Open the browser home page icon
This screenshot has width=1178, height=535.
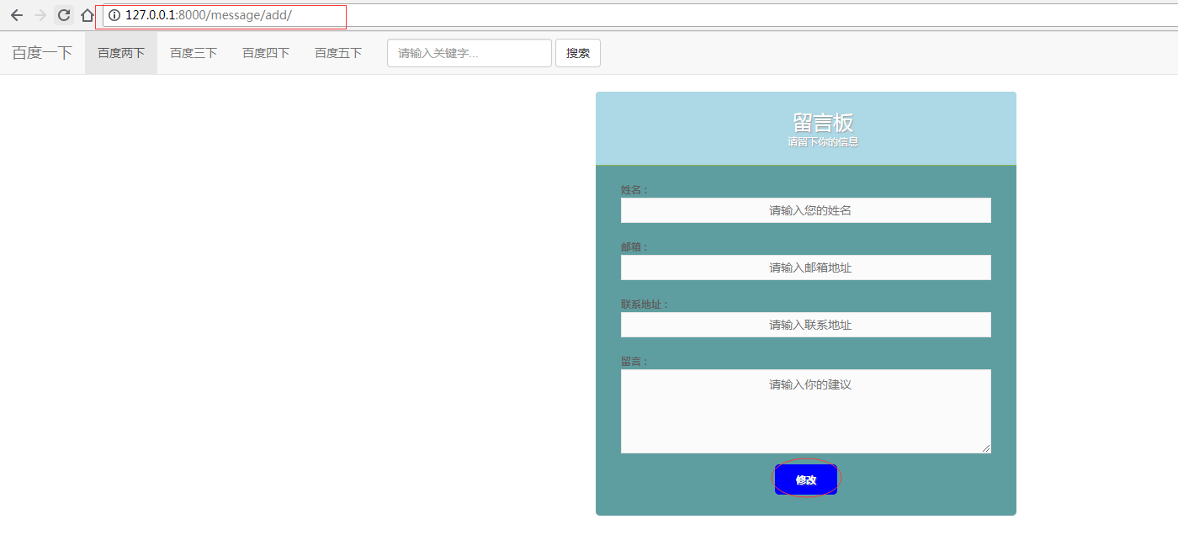tap(87, 15)
